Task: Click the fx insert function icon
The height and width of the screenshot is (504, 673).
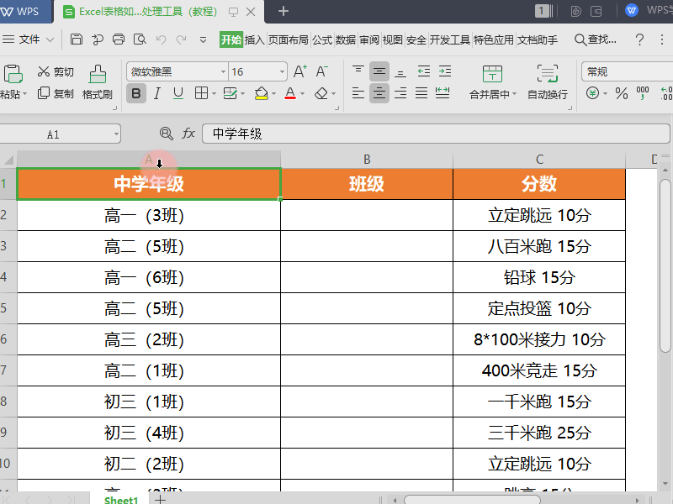Action: (x=188, y=134)
